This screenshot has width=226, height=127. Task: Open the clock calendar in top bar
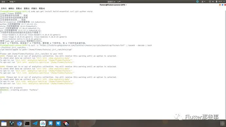click(x=114, y=2)
